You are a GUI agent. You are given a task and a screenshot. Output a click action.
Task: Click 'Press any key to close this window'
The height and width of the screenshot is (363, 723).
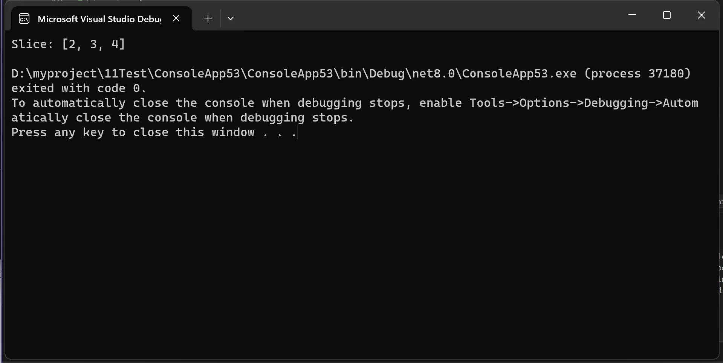tap(133, 132)
